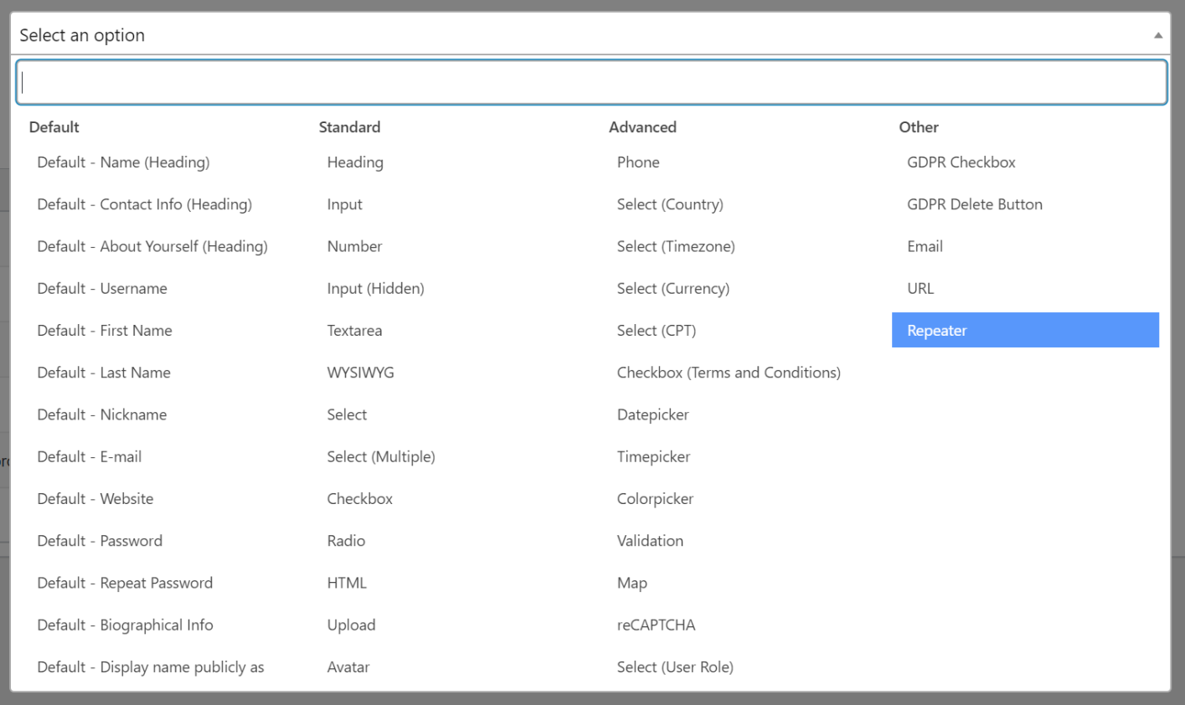
Task: Pick the Radio field type
Action: click(445, 540)
